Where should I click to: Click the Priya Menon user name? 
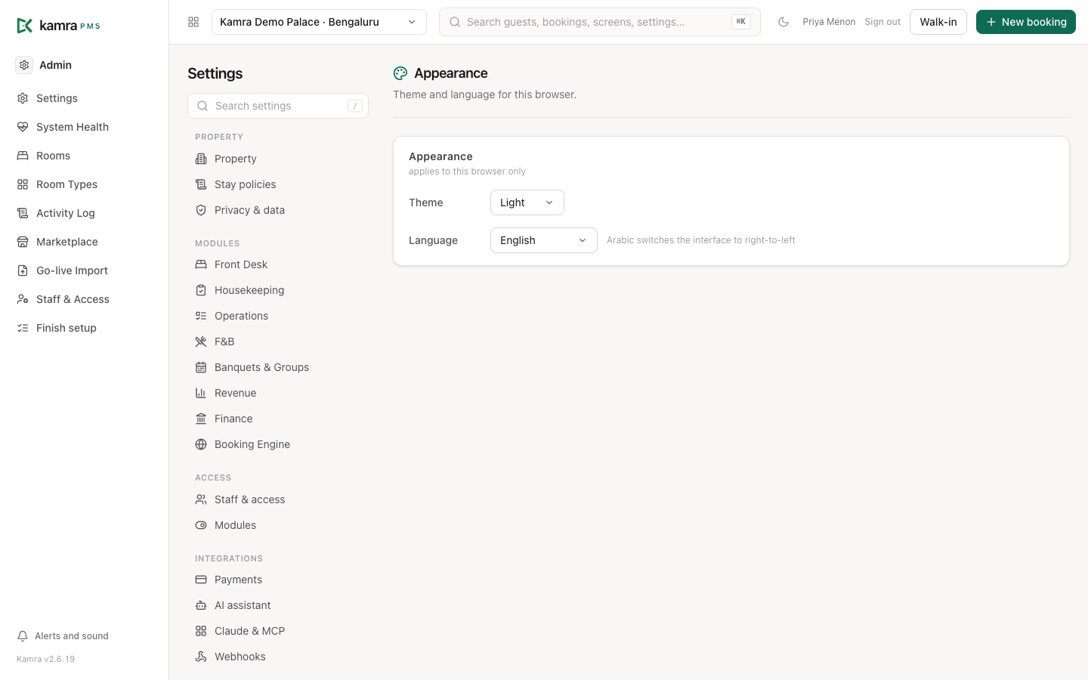click(x=829, y=22)
